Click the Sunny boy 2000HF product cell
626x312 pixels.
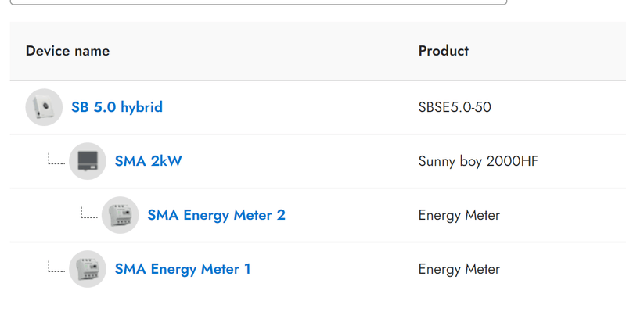coord(478,161)
